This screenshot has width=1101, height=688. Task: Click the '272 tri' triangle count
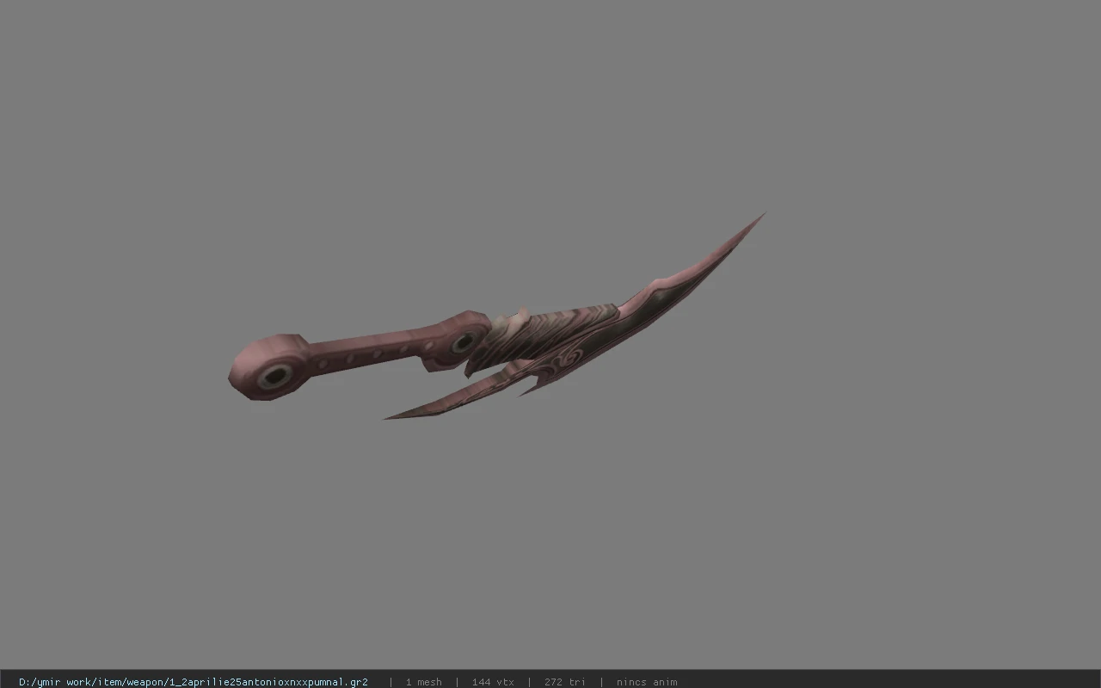(564, 682)
